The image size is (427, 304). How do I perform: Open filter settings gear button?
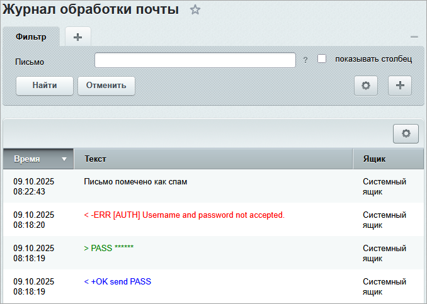pyautogui.click(x=366, y=86)
